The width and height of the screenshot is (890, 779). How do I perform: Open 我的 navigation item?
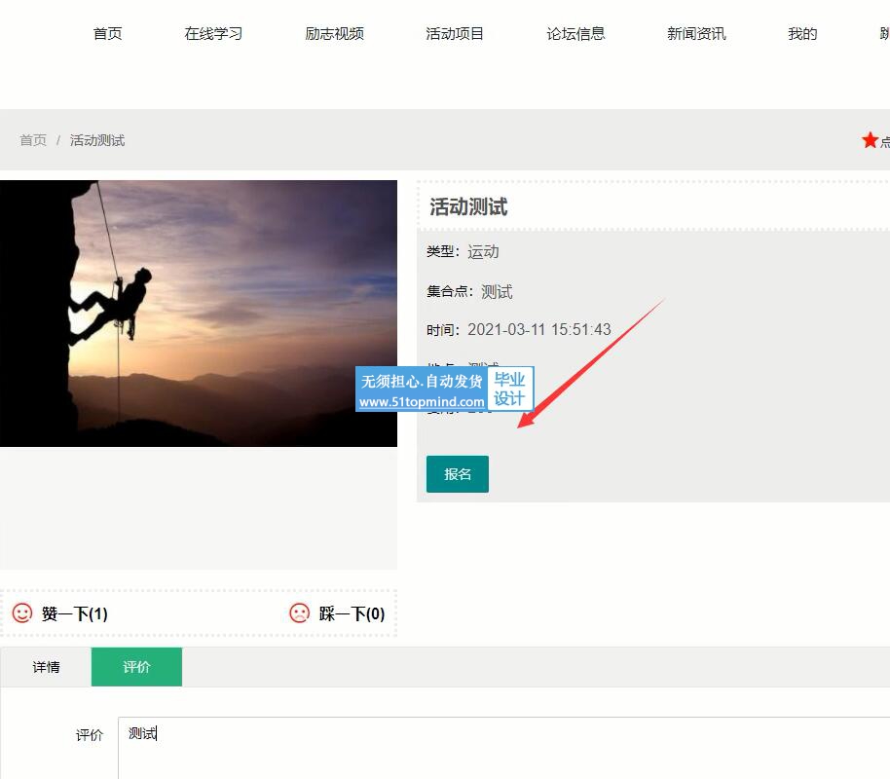[x=802, y=34]
